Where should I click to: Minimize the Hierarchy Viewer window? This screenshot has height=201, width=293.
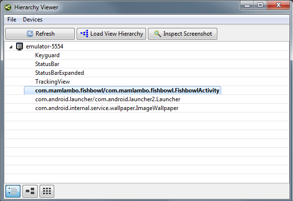(247, 5)
